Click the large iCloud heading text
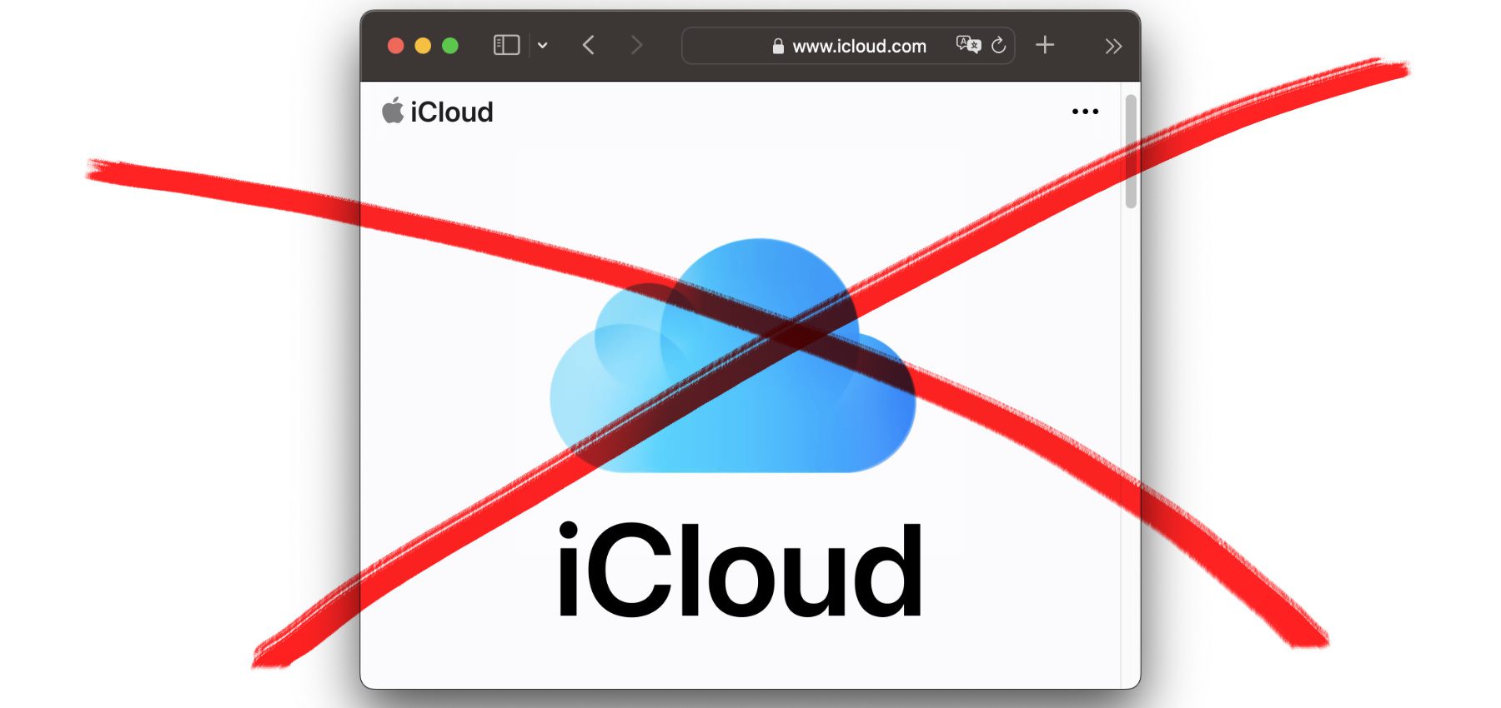Image resolution: width=1501 pixels, height=708 pixels. pos(740,570)
